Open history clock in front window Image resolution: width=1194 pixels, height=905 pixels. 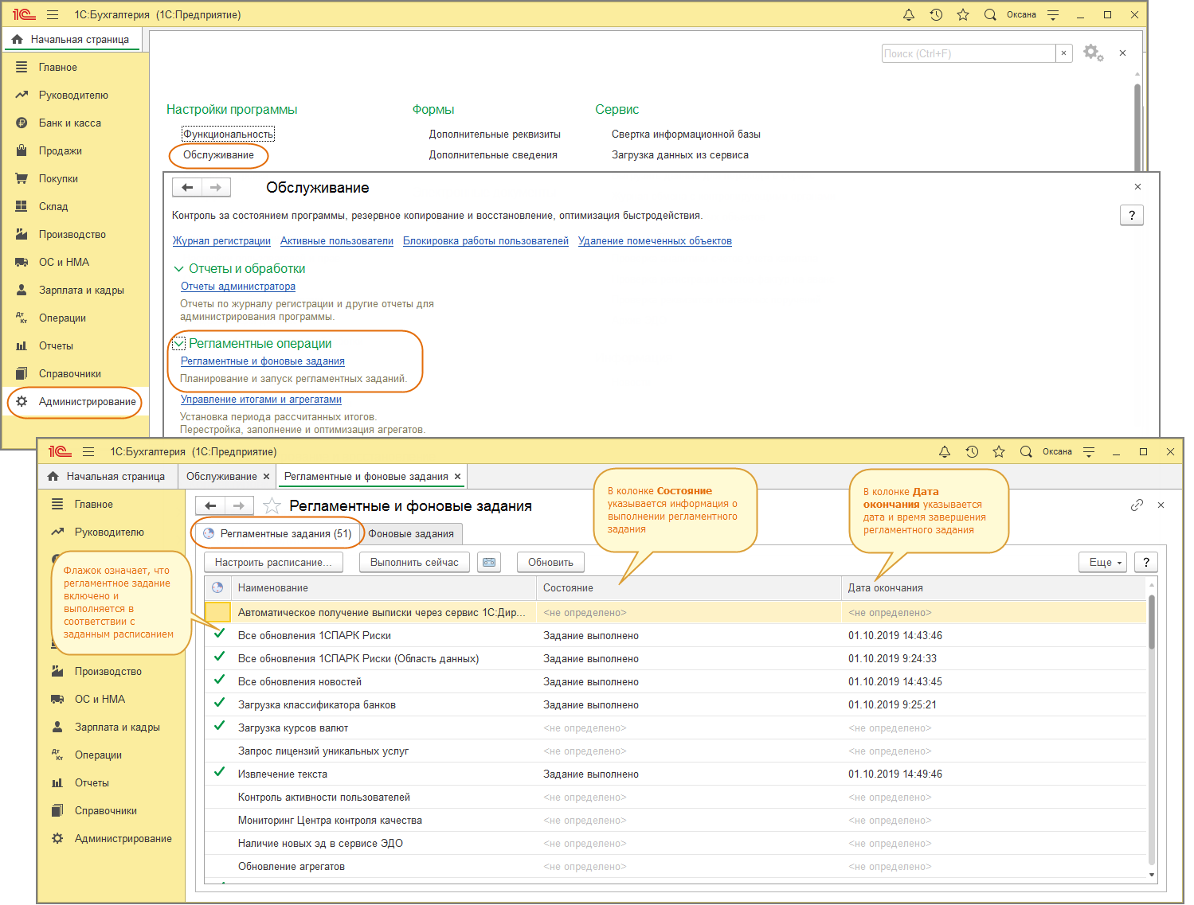[x=972, y=451]
